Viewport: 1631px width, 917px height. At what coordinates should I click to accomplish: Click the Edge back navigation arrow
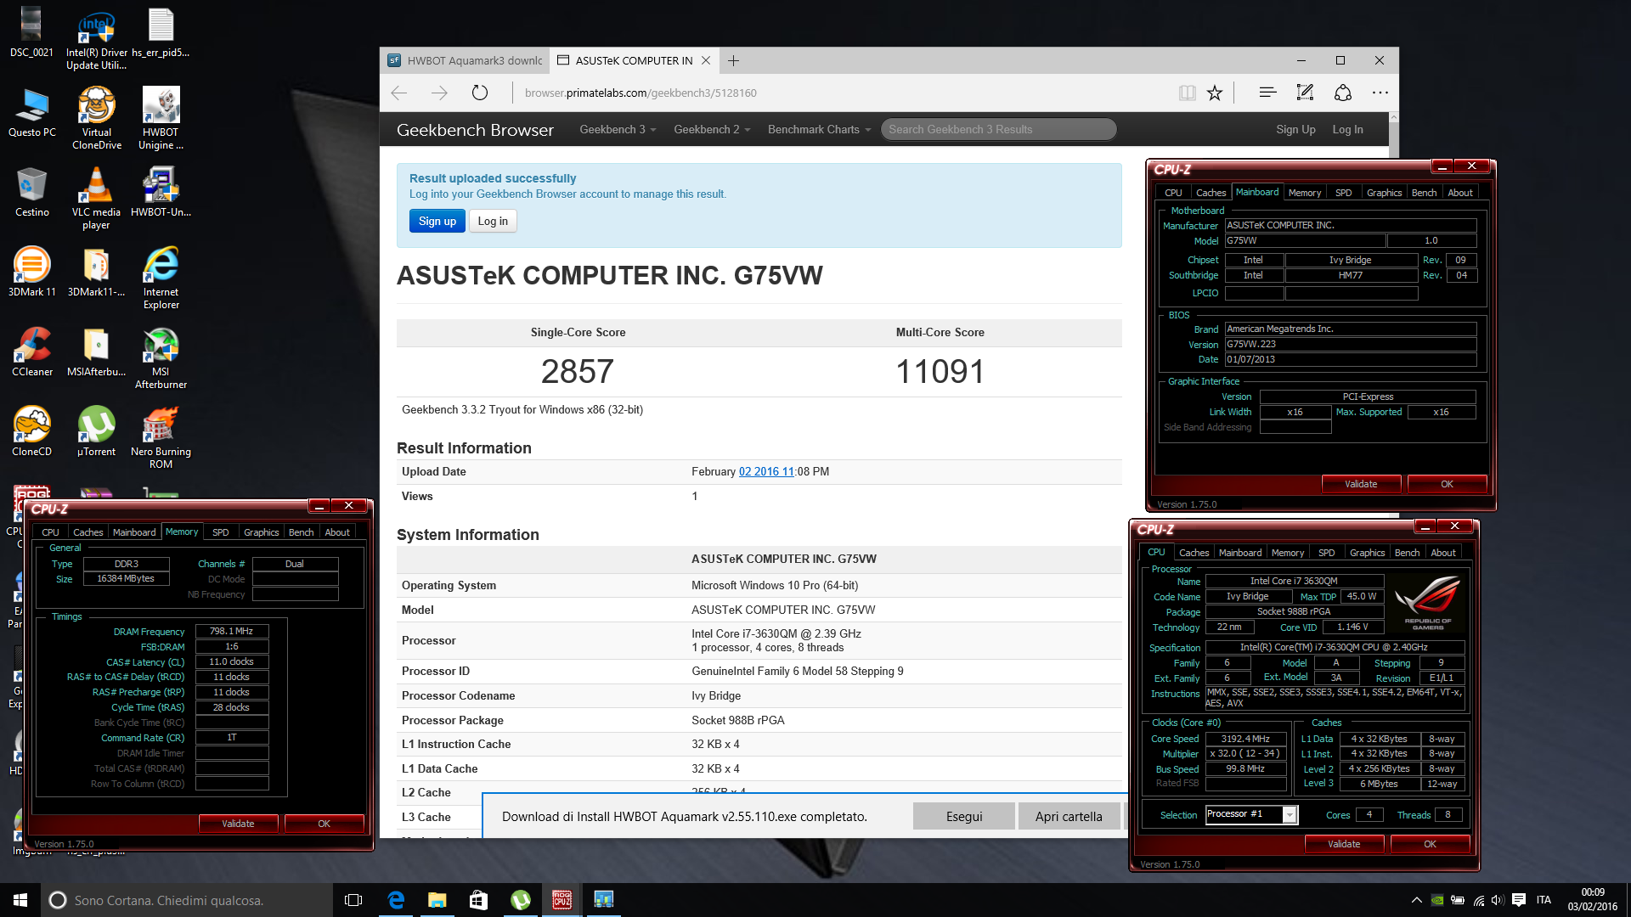coord(399,93)
